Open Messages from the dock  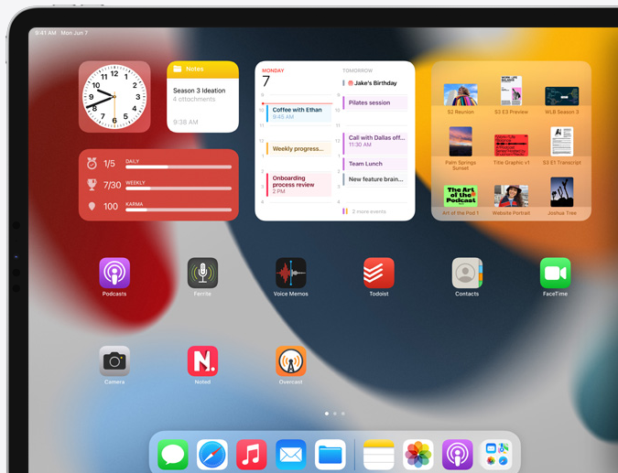pos(173,454)
